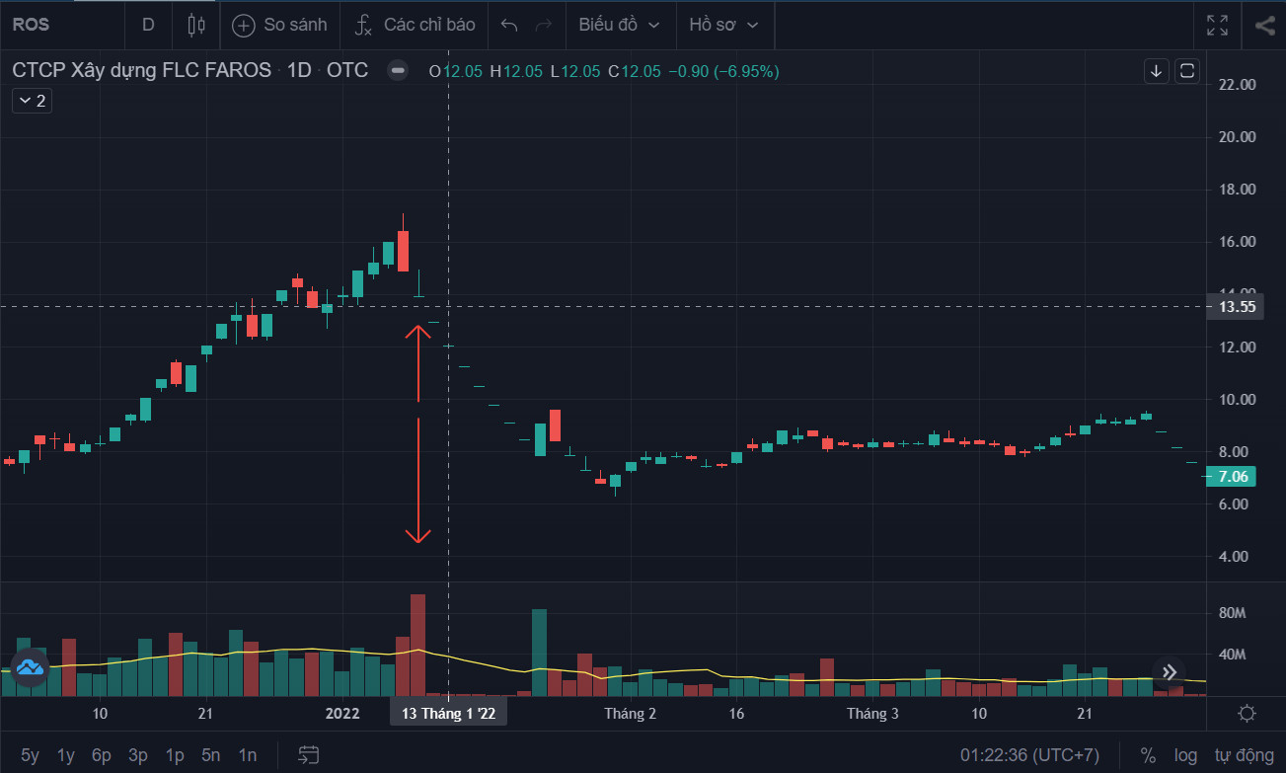Select the 5y time range
This screenshot has width=1286, height=773.
click(x=30, y=755)
